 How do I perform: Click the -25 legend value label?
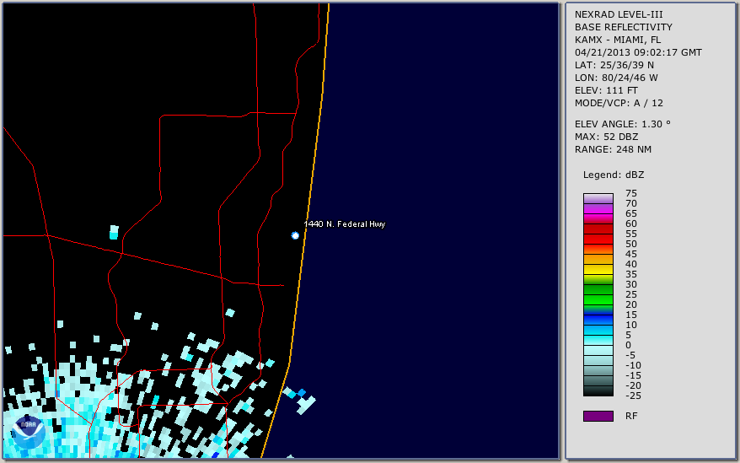[x=633, y=396]
